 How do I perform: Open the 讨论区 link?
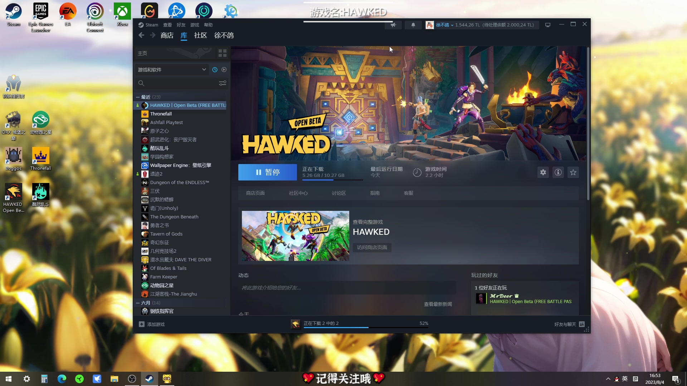(x=339, y=193)
